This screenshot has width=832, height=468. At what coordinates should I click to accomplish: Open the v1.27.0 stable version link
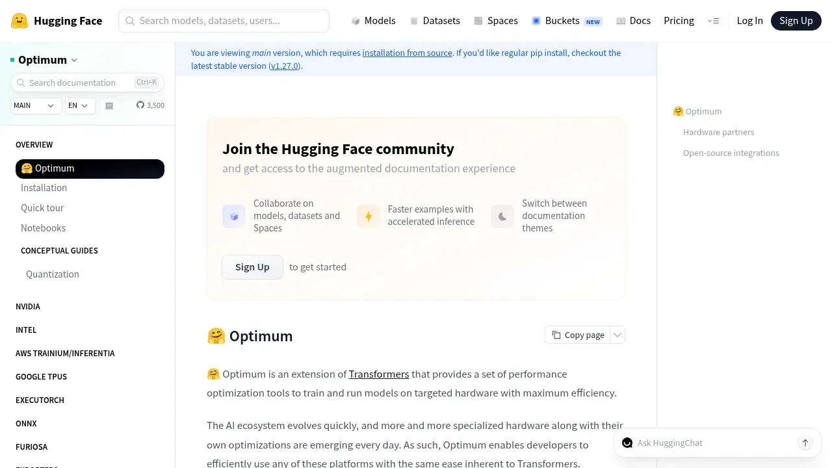point(285,66)
